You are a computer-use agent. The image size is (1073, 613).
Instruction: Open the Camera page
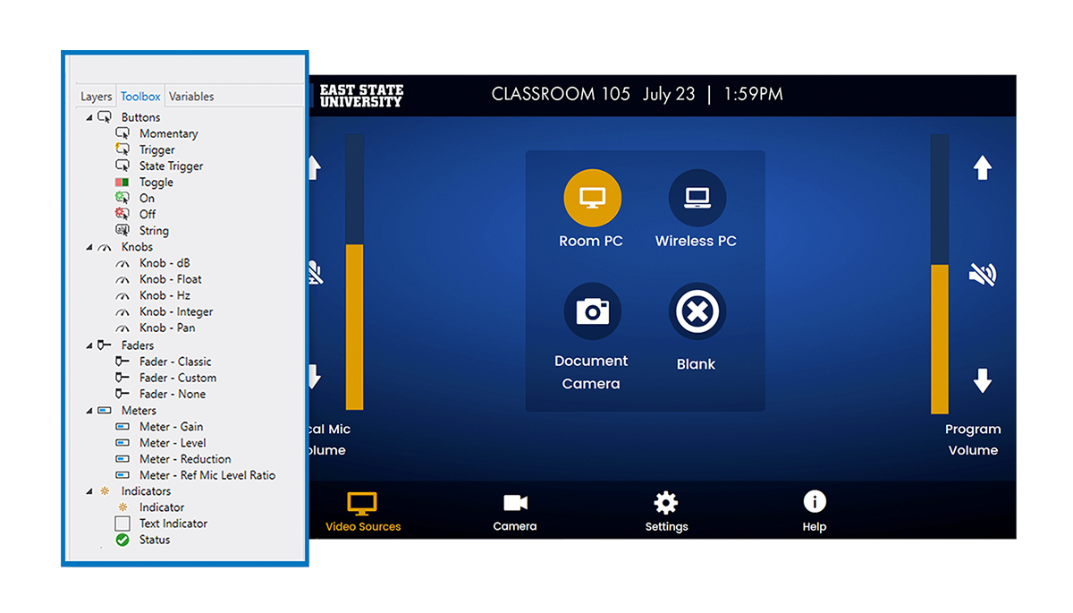point(515,513)
